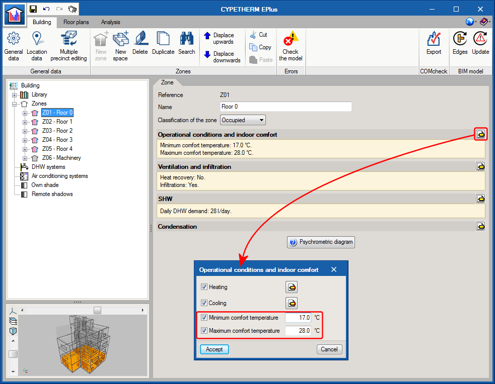Uncheck the Cooling checkbox

(204, 303)
